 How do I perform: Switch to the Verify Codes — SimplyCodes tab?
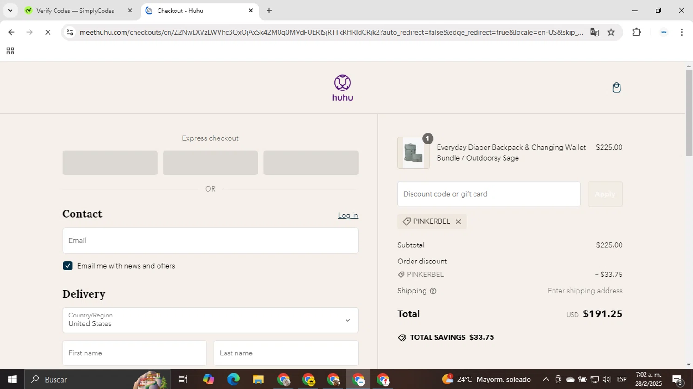tap(75, 11)
